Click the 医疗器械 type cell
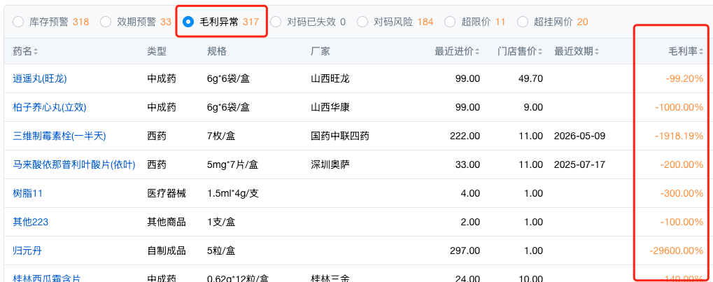 167,193
